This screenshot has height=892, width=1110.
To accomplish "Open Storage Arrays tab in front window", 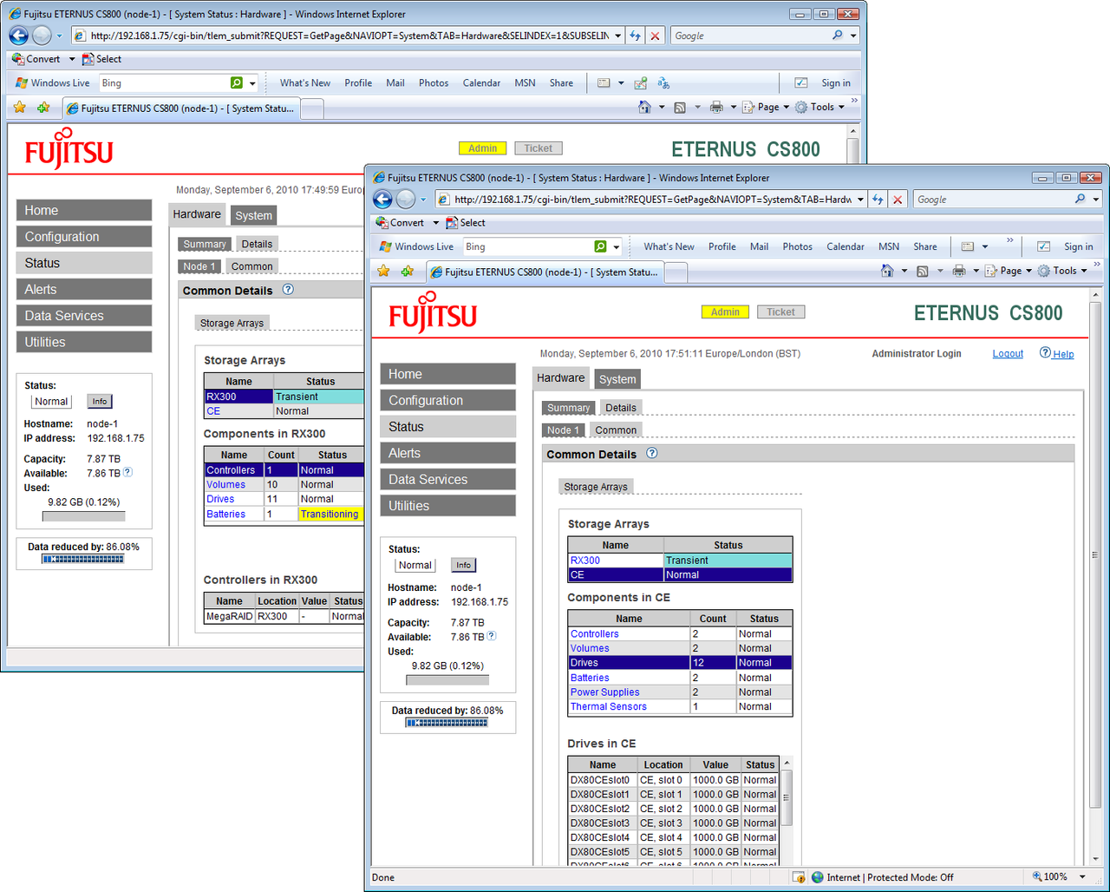I will pos(596,487).
